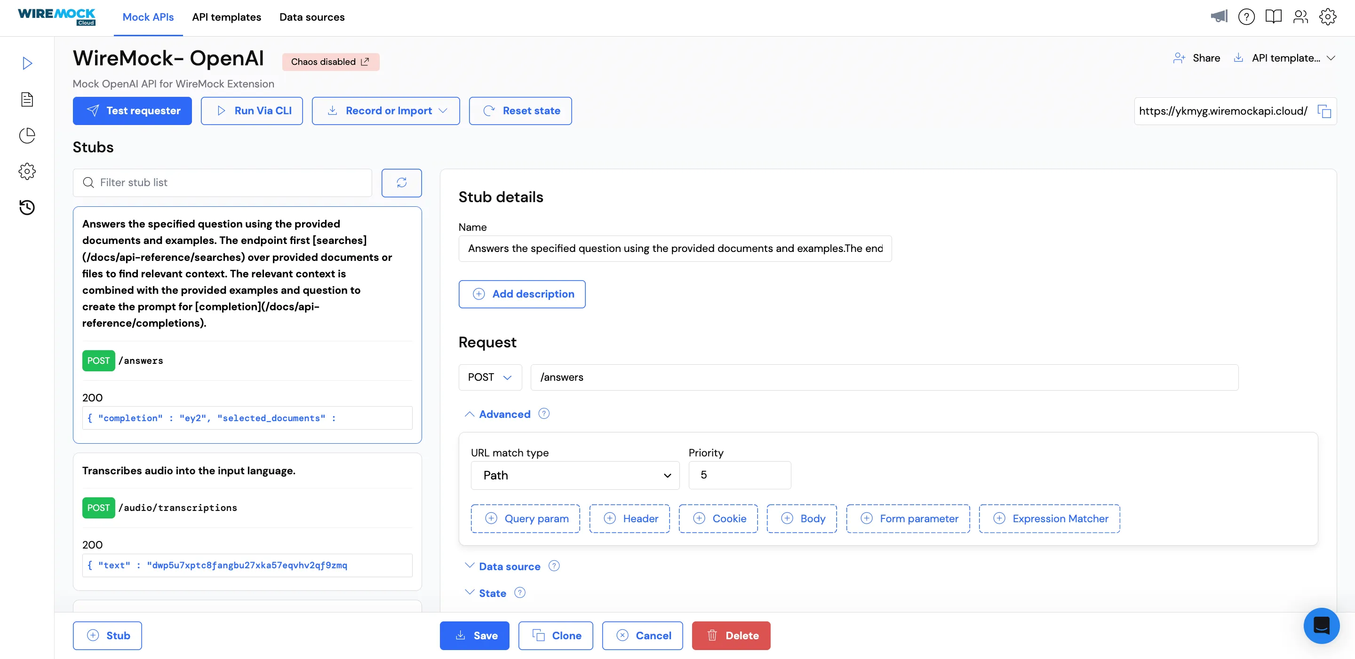The width and height of the screenshot is (1355, 659).
Task: Click the history clock sidebar icon
Action: point(27,208)
